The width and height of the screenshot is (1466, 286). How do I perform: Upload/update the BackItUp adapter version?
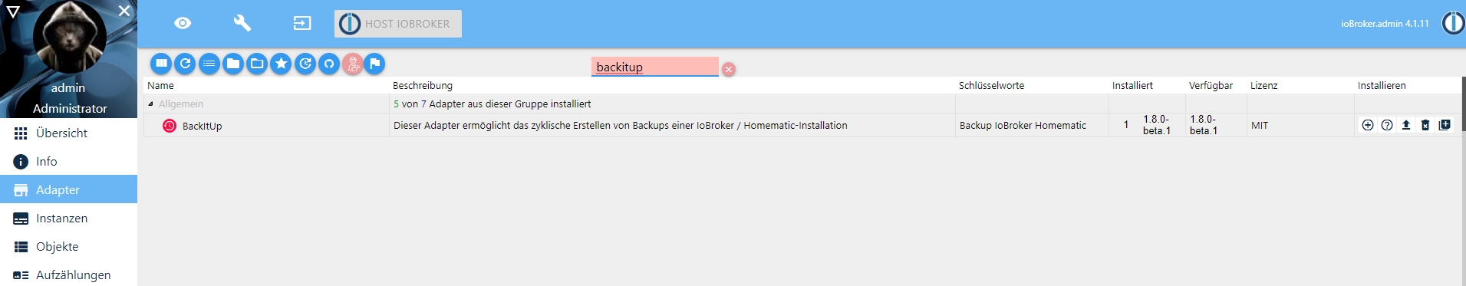click(x=1405, y=125)
